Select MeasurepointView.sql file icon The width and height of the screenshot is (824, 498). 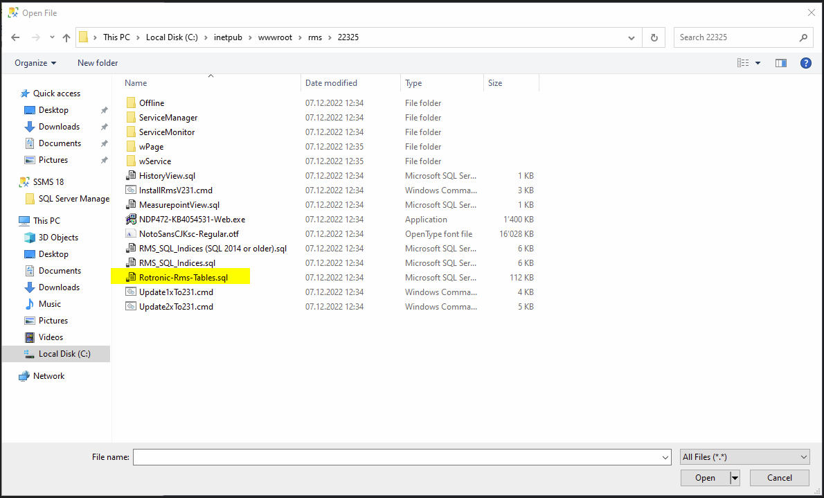(x=131, y=205)
